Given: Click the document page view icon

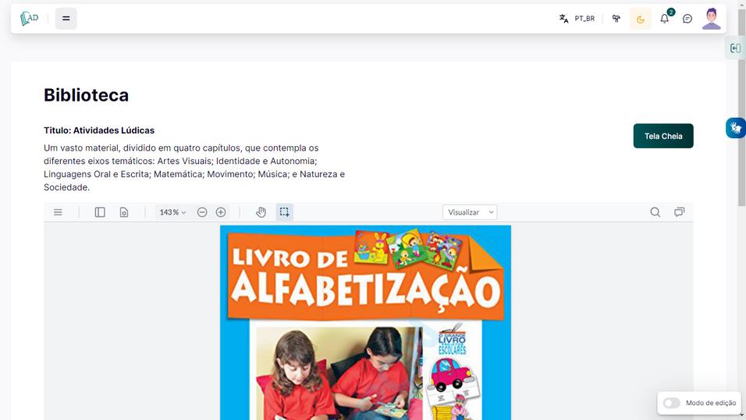Looking at the screenshot, I should [123, 212].
